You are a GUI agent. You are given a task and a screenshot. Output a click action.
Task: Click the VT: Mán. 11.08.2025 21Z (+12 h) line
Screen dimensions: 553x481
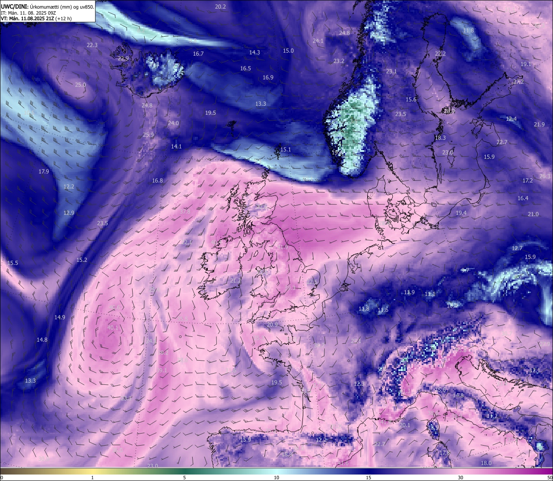point(36,19)
